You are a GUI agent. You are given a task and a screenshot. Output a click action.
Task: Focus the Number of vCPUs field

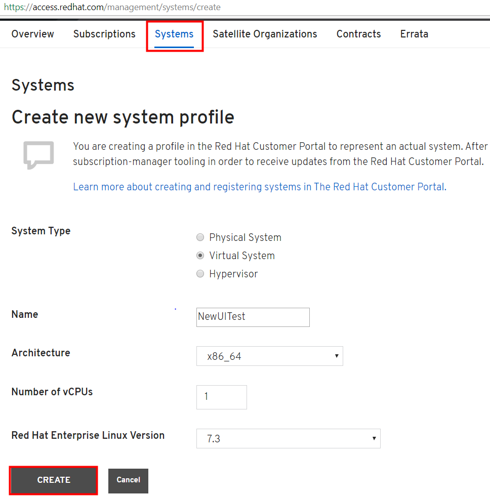221,397
